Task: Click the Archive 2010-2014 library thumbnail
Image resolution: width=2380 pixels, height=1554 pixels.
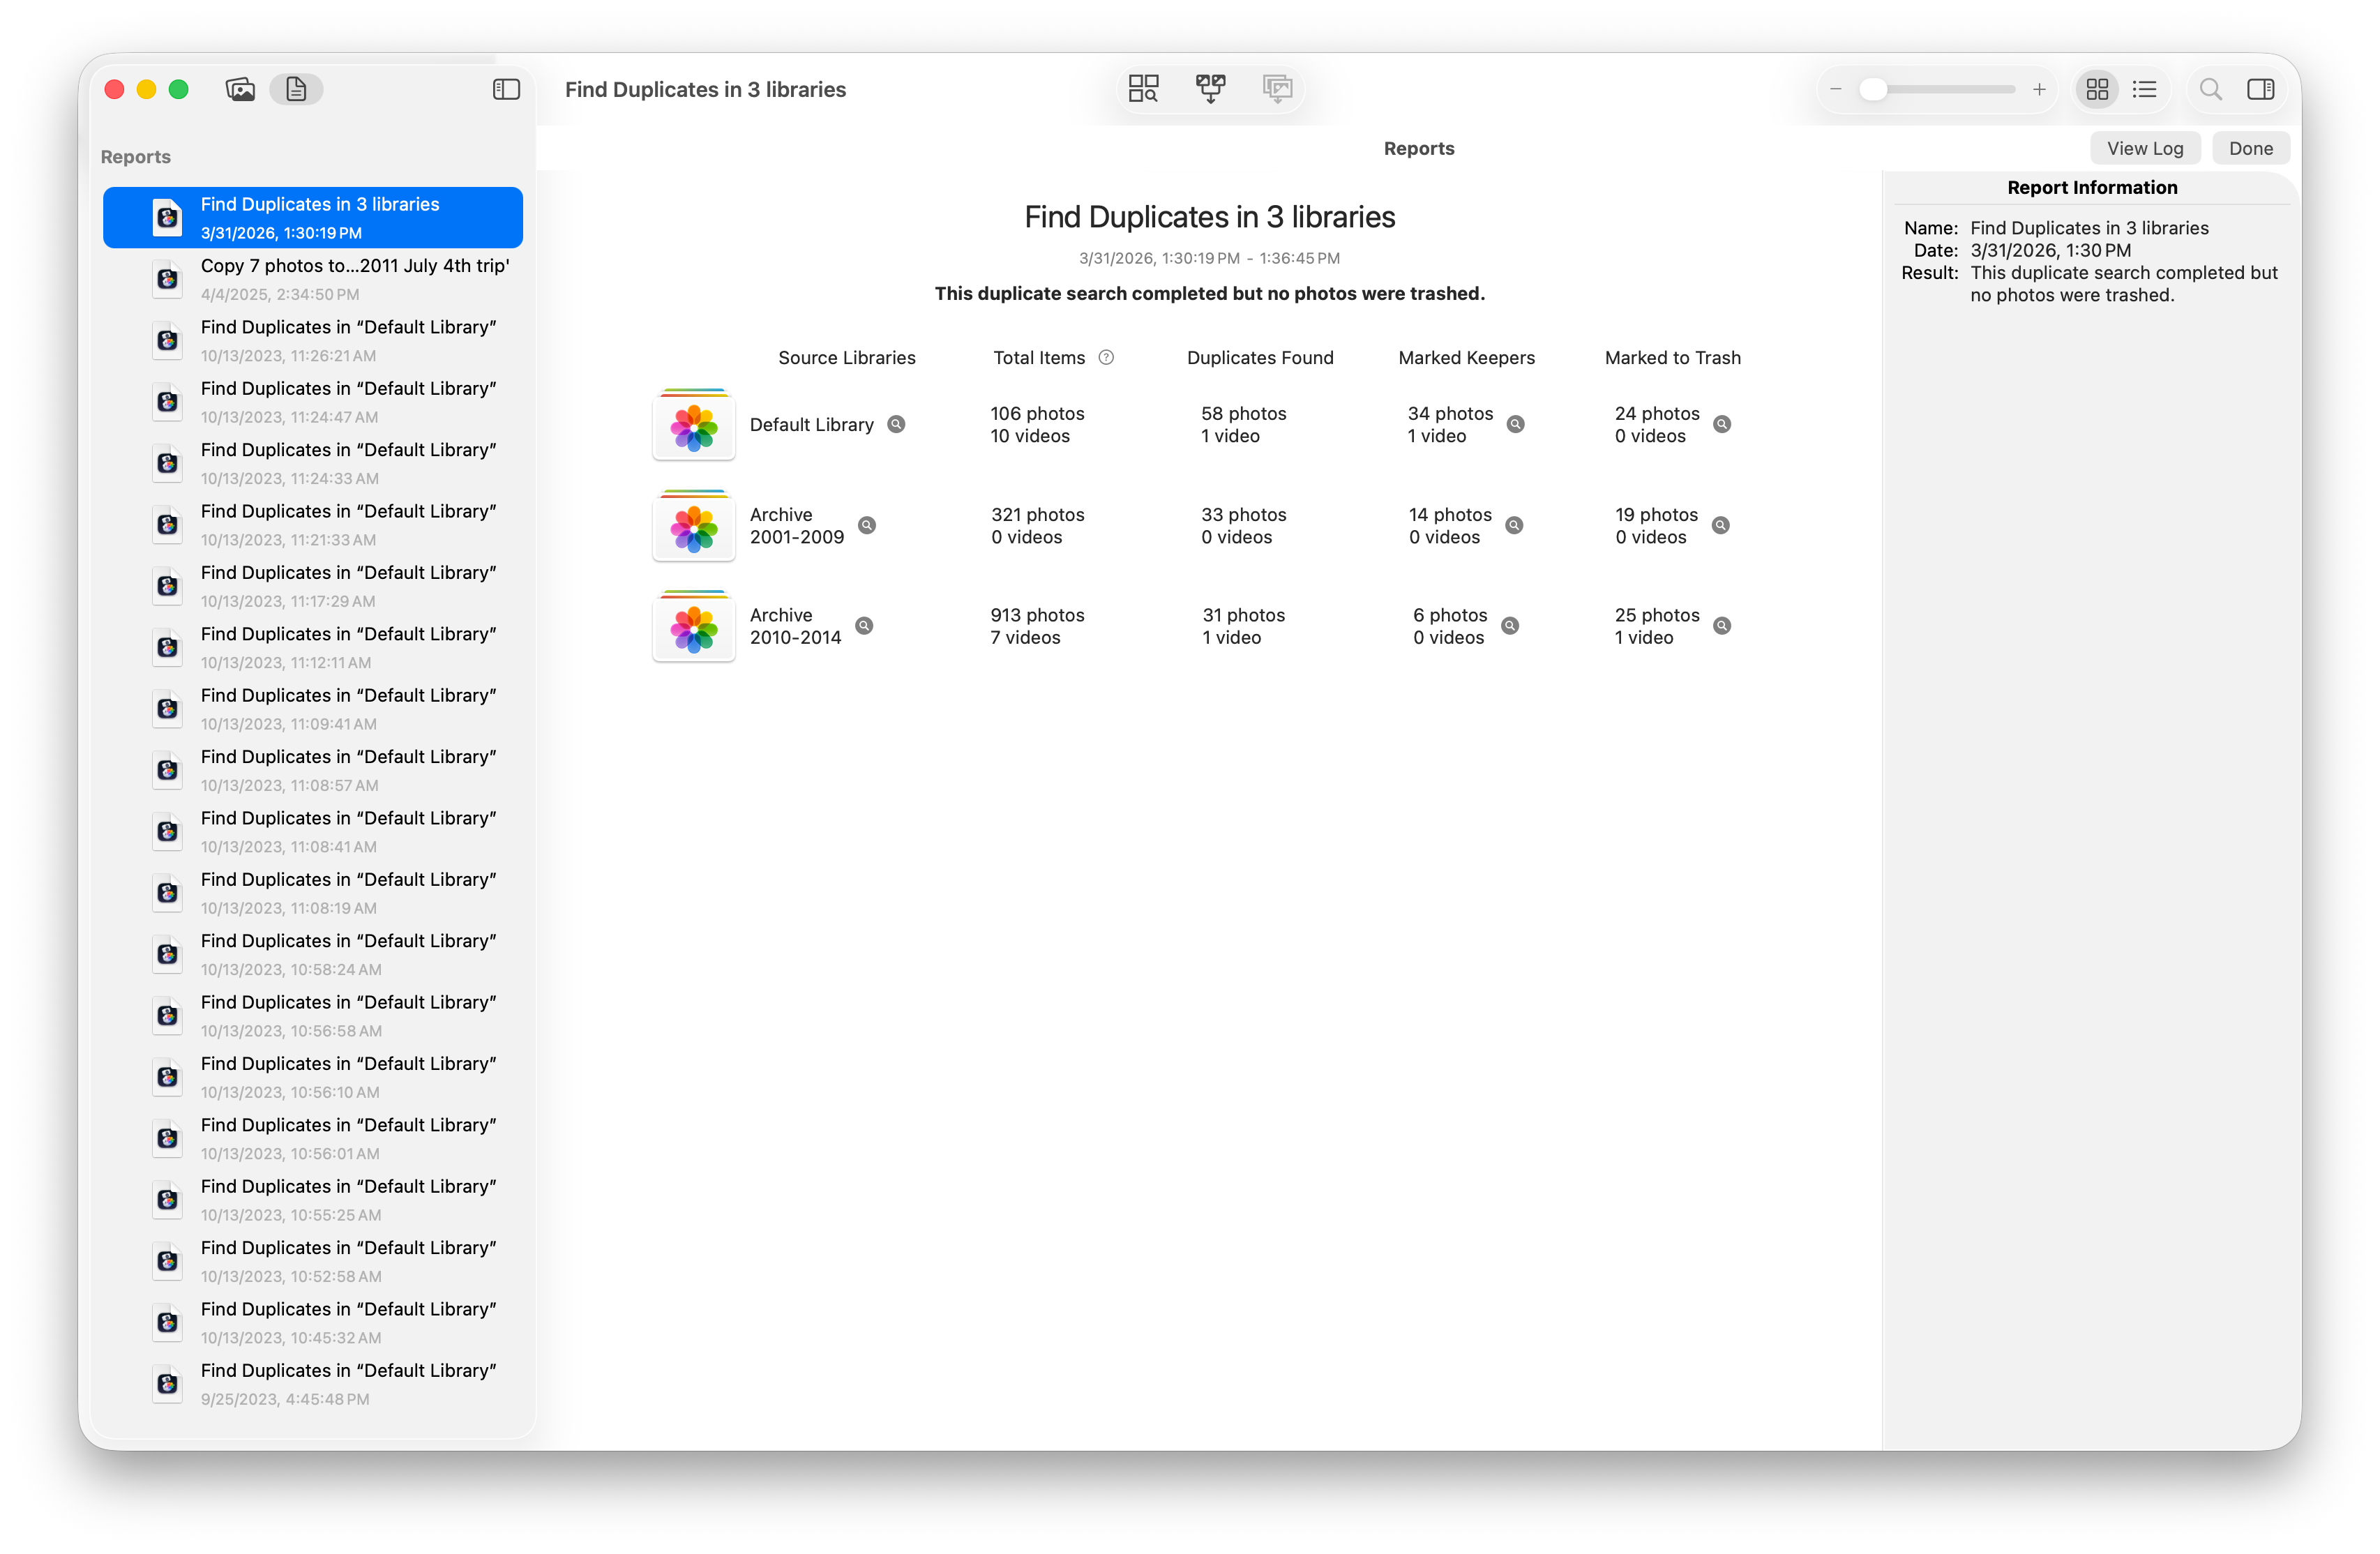Action: point(694,627)
